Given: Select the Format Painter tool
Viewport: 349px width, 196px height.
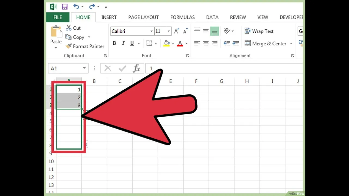Looking at the screenshot, I should pos(85,46).
